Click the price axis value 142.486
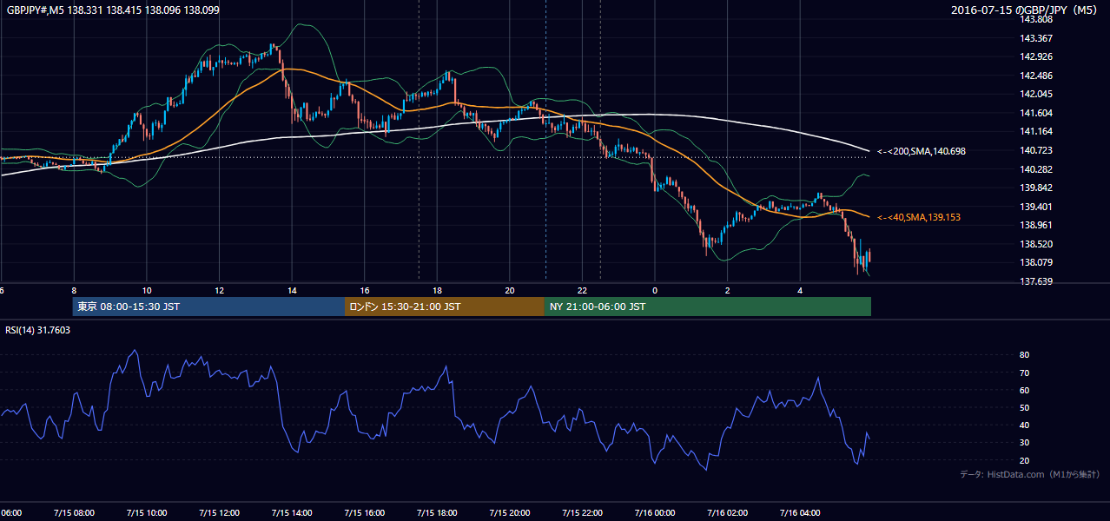The height and width of the screenshot is (521, 1110). click(1035, 76)
